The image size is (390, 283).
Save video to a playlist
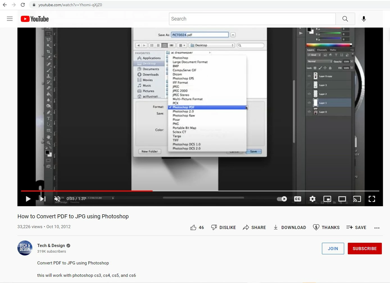tap(356, 227)
